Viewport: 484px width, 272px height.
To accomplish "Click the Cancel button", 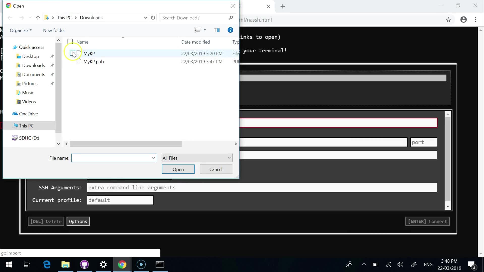I will coord(216,169).
